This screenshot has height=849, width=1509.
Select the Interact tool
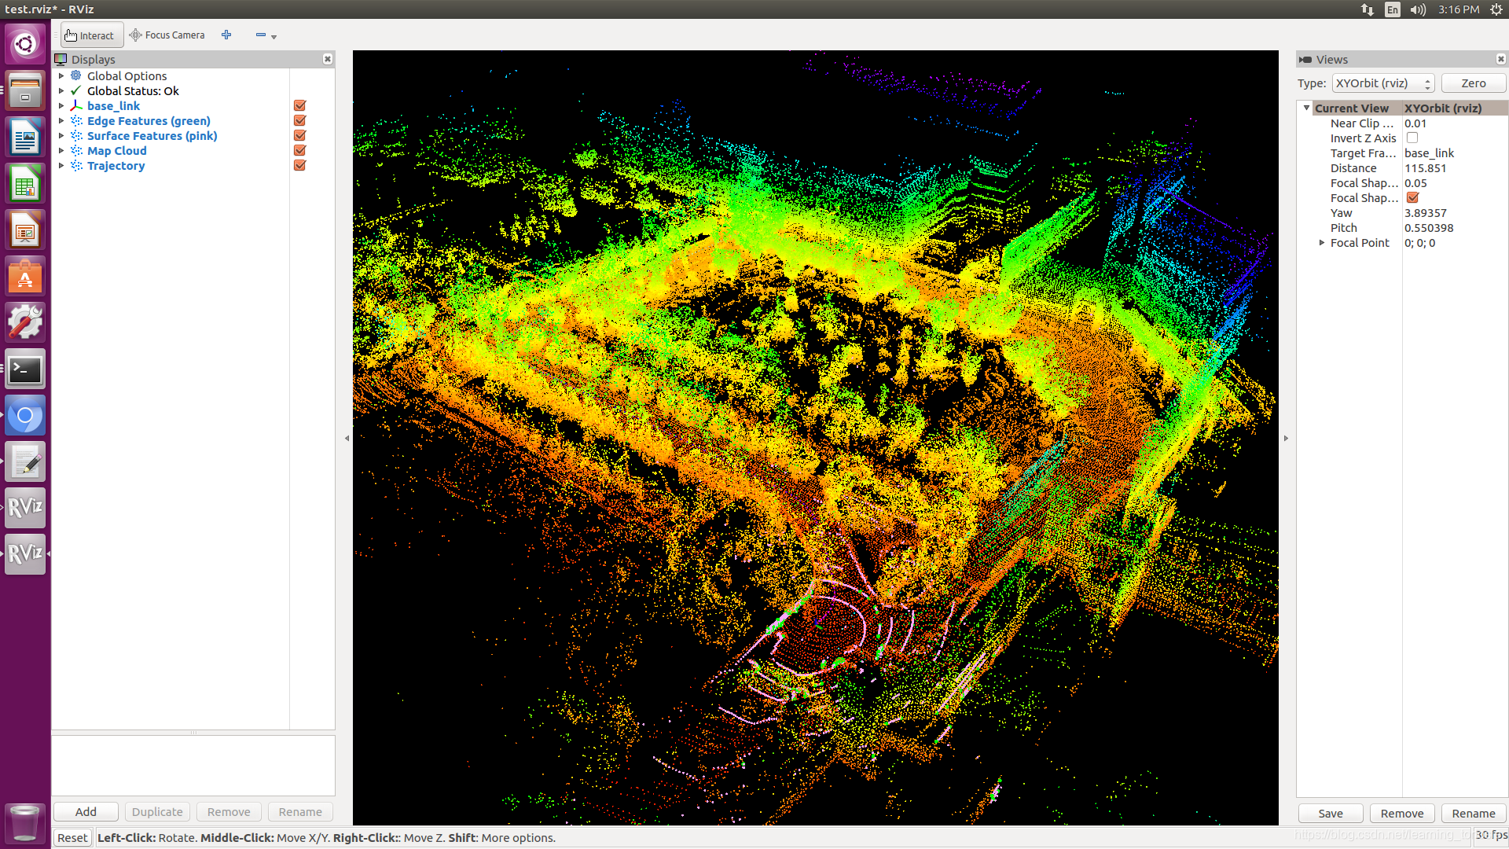pyautogui.click(x=92, y=35)
